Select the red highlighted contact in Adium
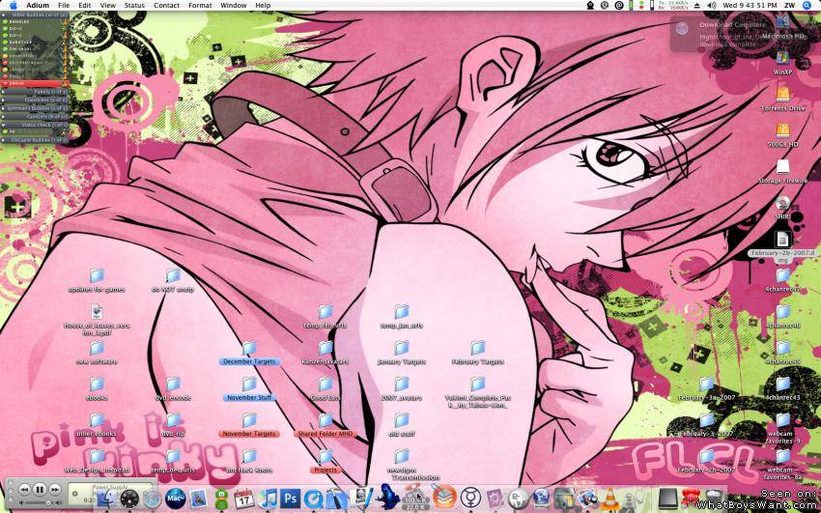The width and height of the screenshot is (821, 513). pyautogui.click(x=35, y=83)
